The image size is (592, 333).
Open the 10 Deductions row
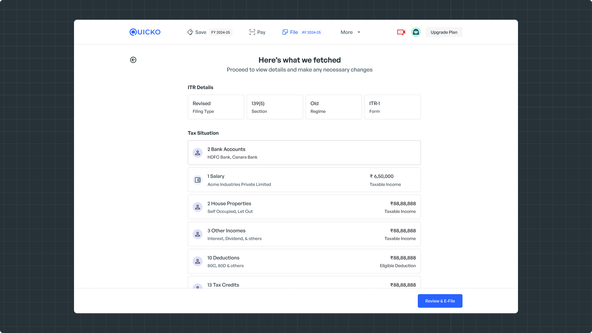coord(304,261)
